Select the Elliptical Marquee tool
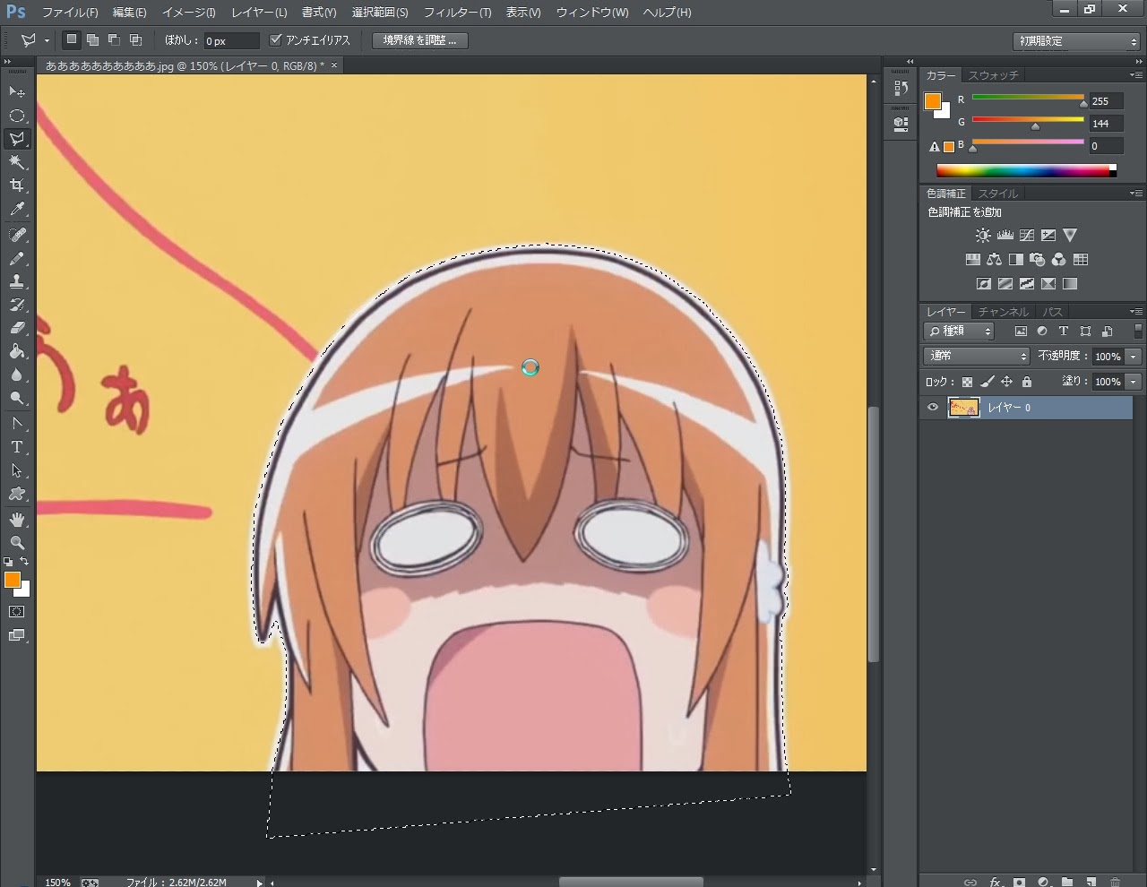 pyautogui.click(x=17, y=116)
